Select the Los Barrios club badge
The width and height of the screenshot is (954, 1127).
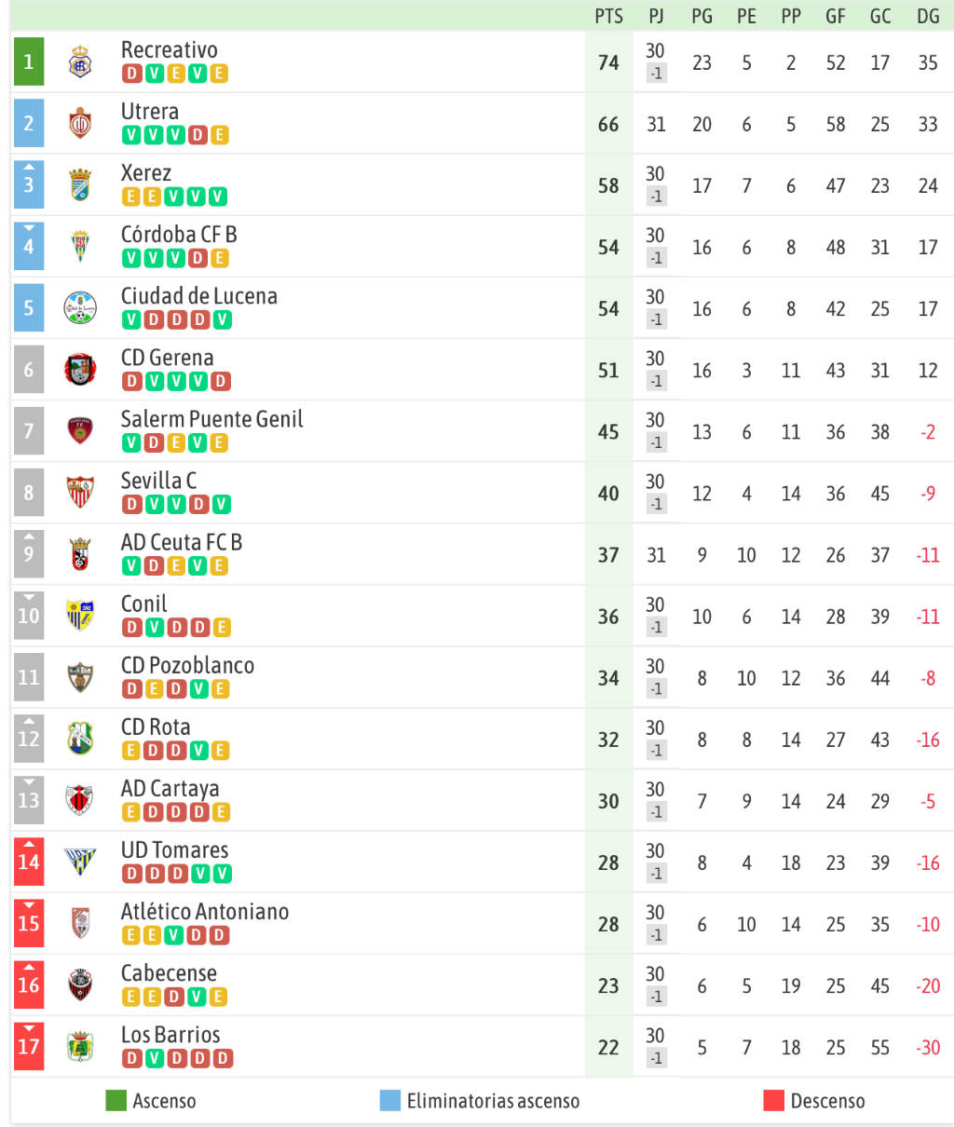80,1047
